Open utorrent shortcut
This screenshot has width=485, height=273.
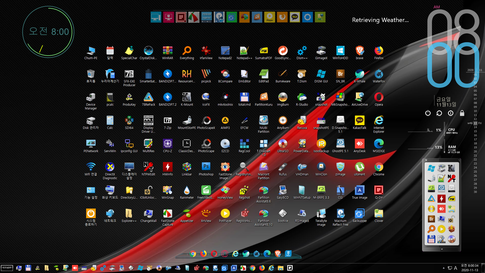click(x=359, y=169)
